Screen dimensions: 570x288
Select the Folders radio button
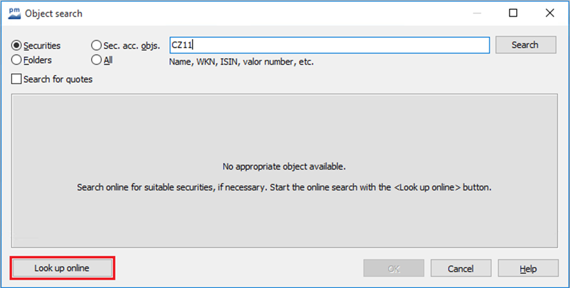click(x=17, y=60)
